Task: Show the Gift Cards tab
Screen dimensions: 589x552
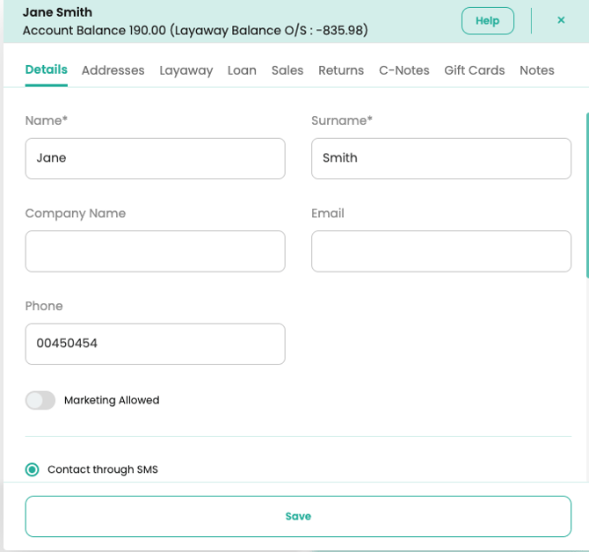Action: (x=474, y=70)
